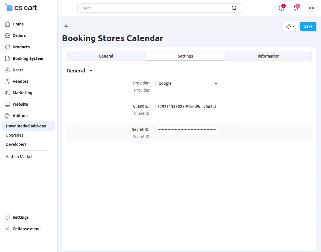This screenshot has width=321, height=252.
Task: Open notifications via the bell icon
Action: (x=296, y=8)
